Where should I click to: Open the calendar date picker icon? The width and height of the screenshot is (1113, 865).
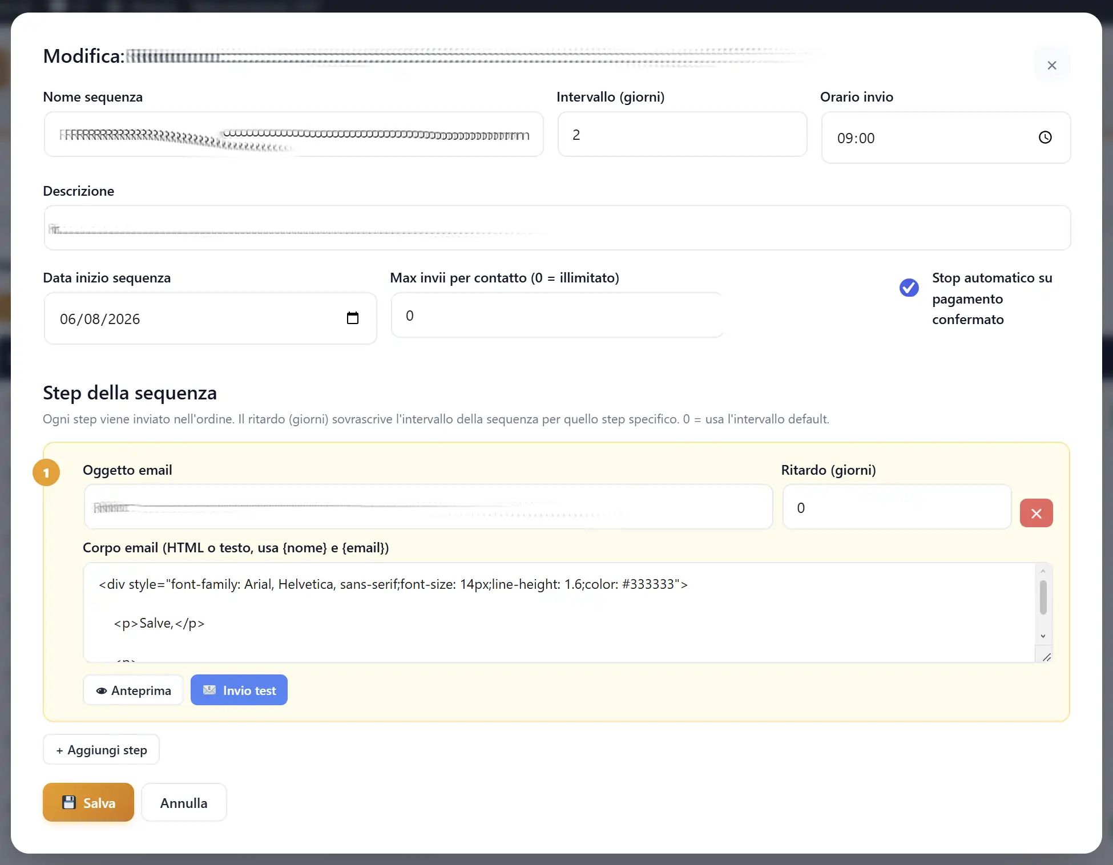tap(353, 318)
